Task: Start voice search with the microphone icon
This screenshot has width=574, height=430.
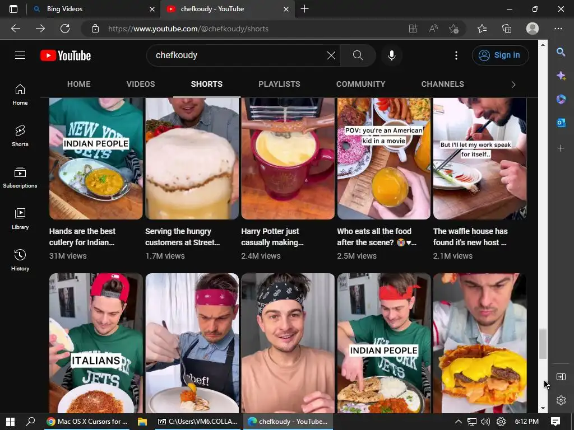Action: point(392,55)
